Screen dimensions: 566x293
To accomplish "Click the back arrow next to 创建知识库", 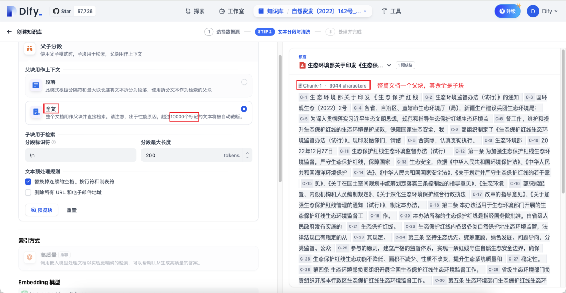I will pyautogui.click(x=9, y=32).
